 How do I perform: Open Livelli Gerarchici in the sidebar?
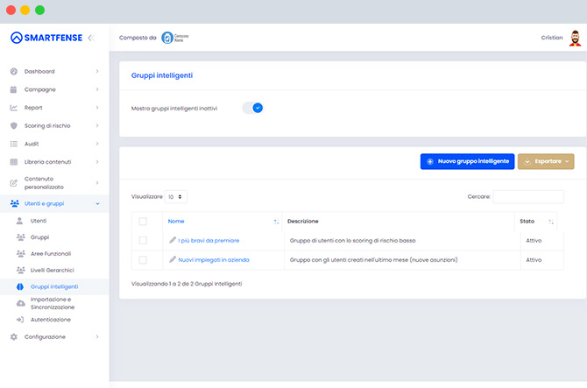52,270
